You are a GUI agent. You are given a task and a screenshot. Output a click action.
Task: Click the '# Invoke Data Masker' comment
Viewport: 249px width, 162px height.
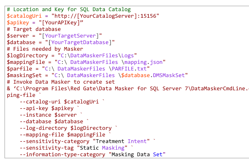pos(61,82)
